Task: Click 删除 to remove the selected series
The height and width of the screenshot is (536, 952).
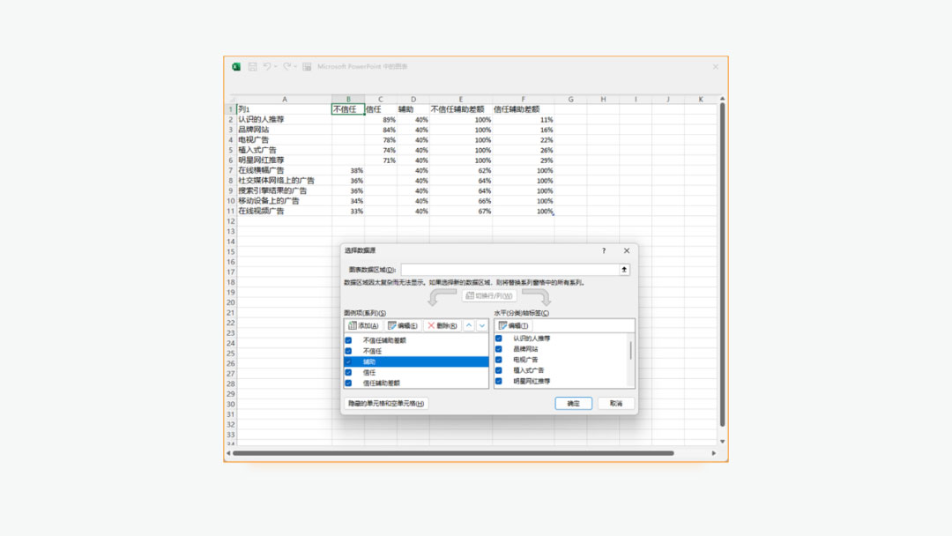Action: coord(442,325)
